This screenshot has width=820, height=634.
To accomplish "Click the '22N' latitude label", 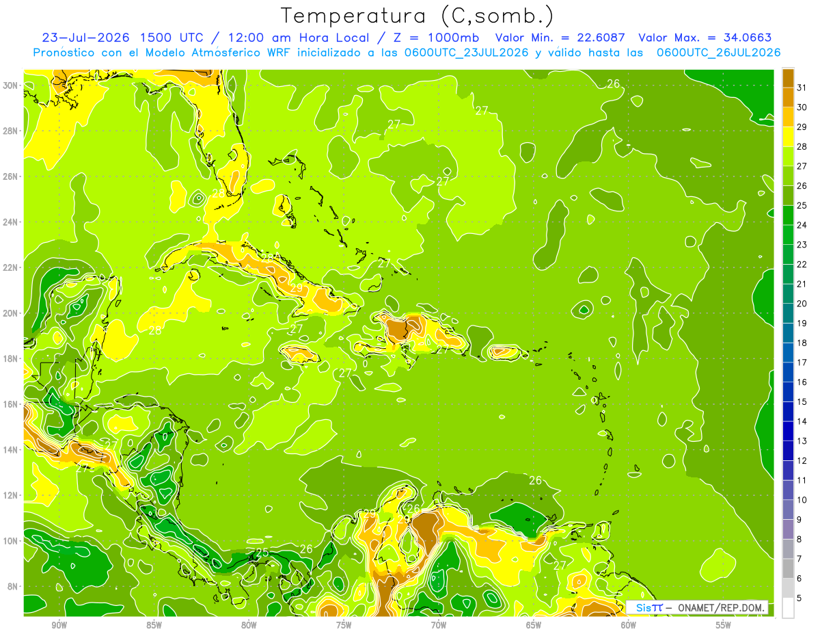I will coord(12,267).
